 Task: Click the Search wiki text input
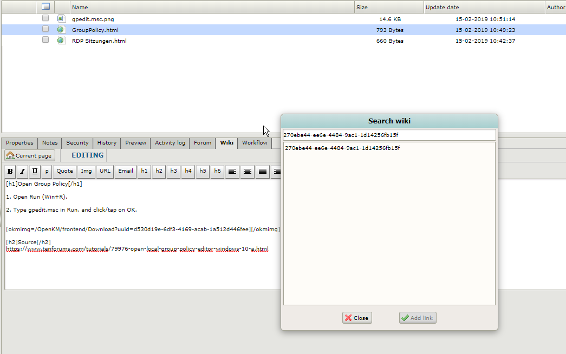389,135
